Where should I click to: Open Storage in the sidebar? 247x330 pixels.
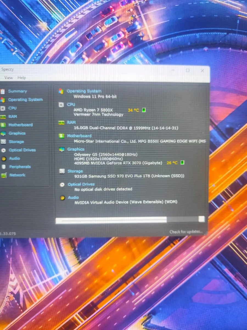point(16,142)
